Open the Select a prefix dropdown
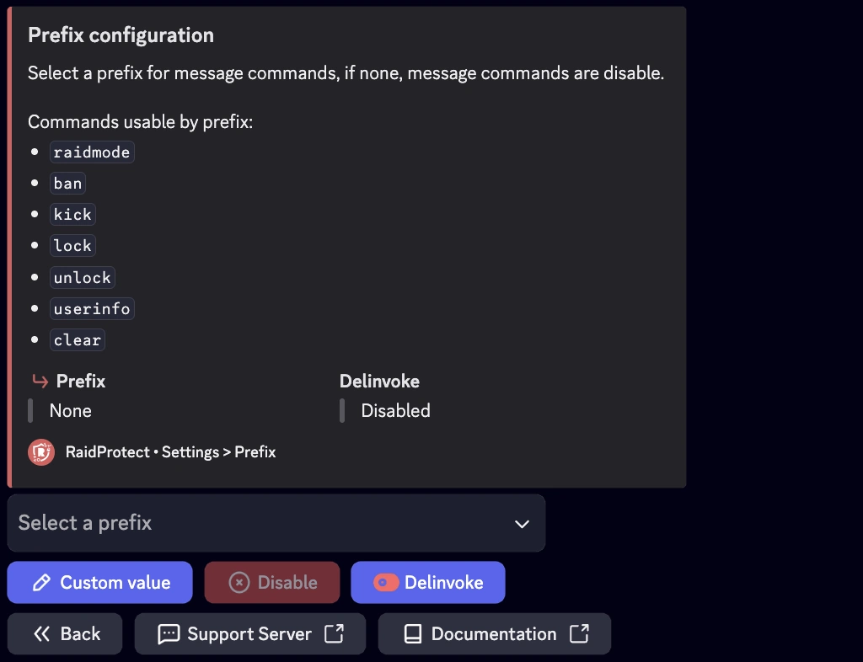 click(x=276, y=522)
